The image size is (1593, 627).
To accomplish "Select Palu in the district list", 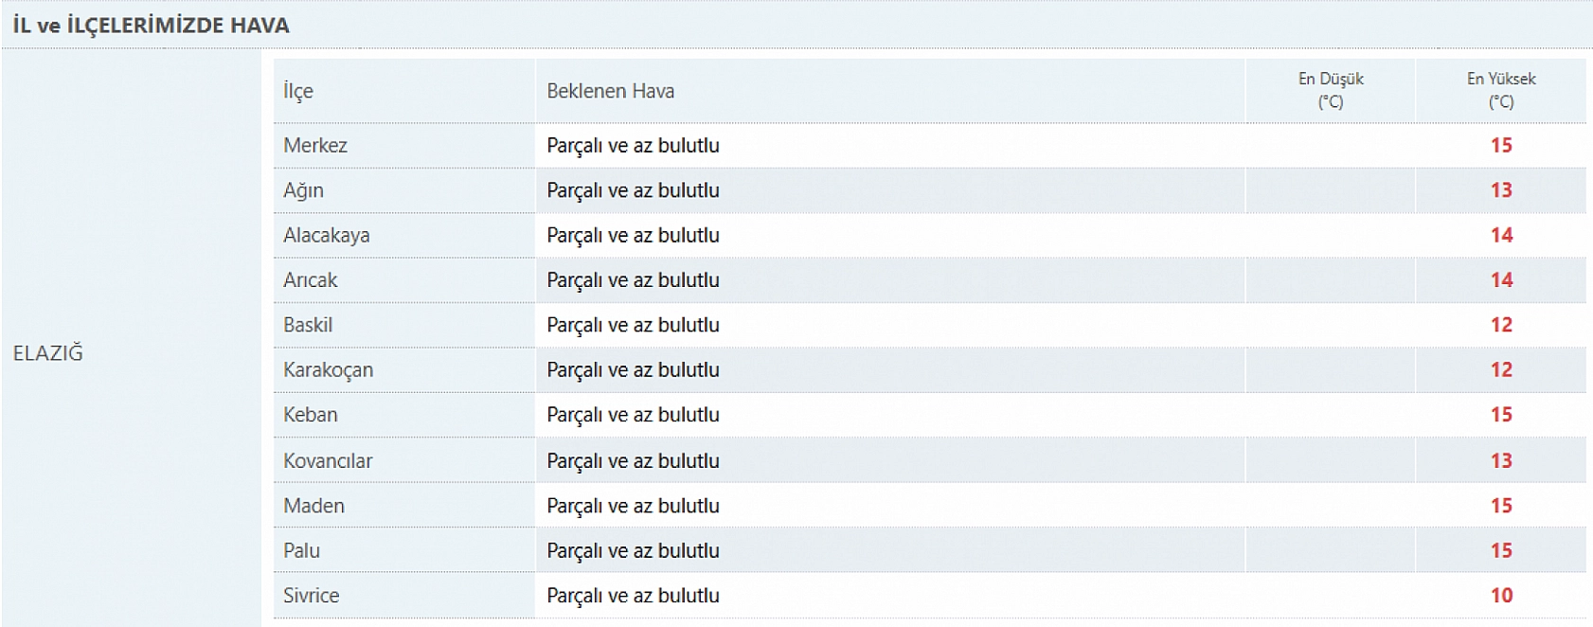I will tap(301, 551).
